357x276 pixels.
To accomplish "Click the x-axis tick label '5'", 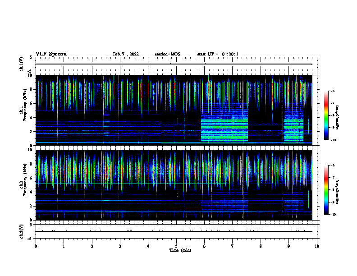I will tap(176, 246).
